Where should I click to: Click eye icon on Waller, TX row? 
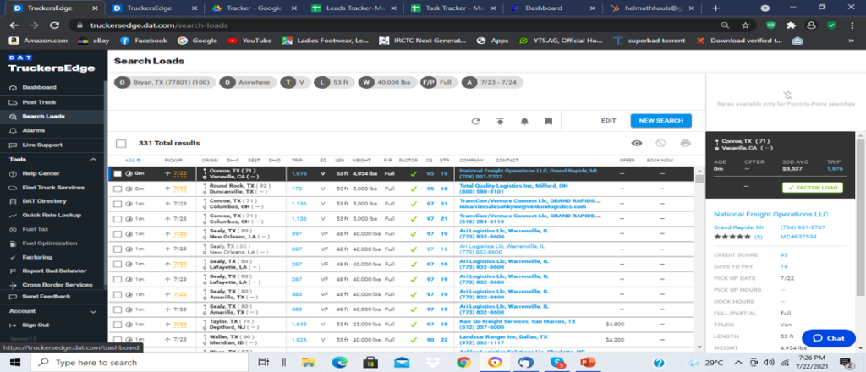129,339
